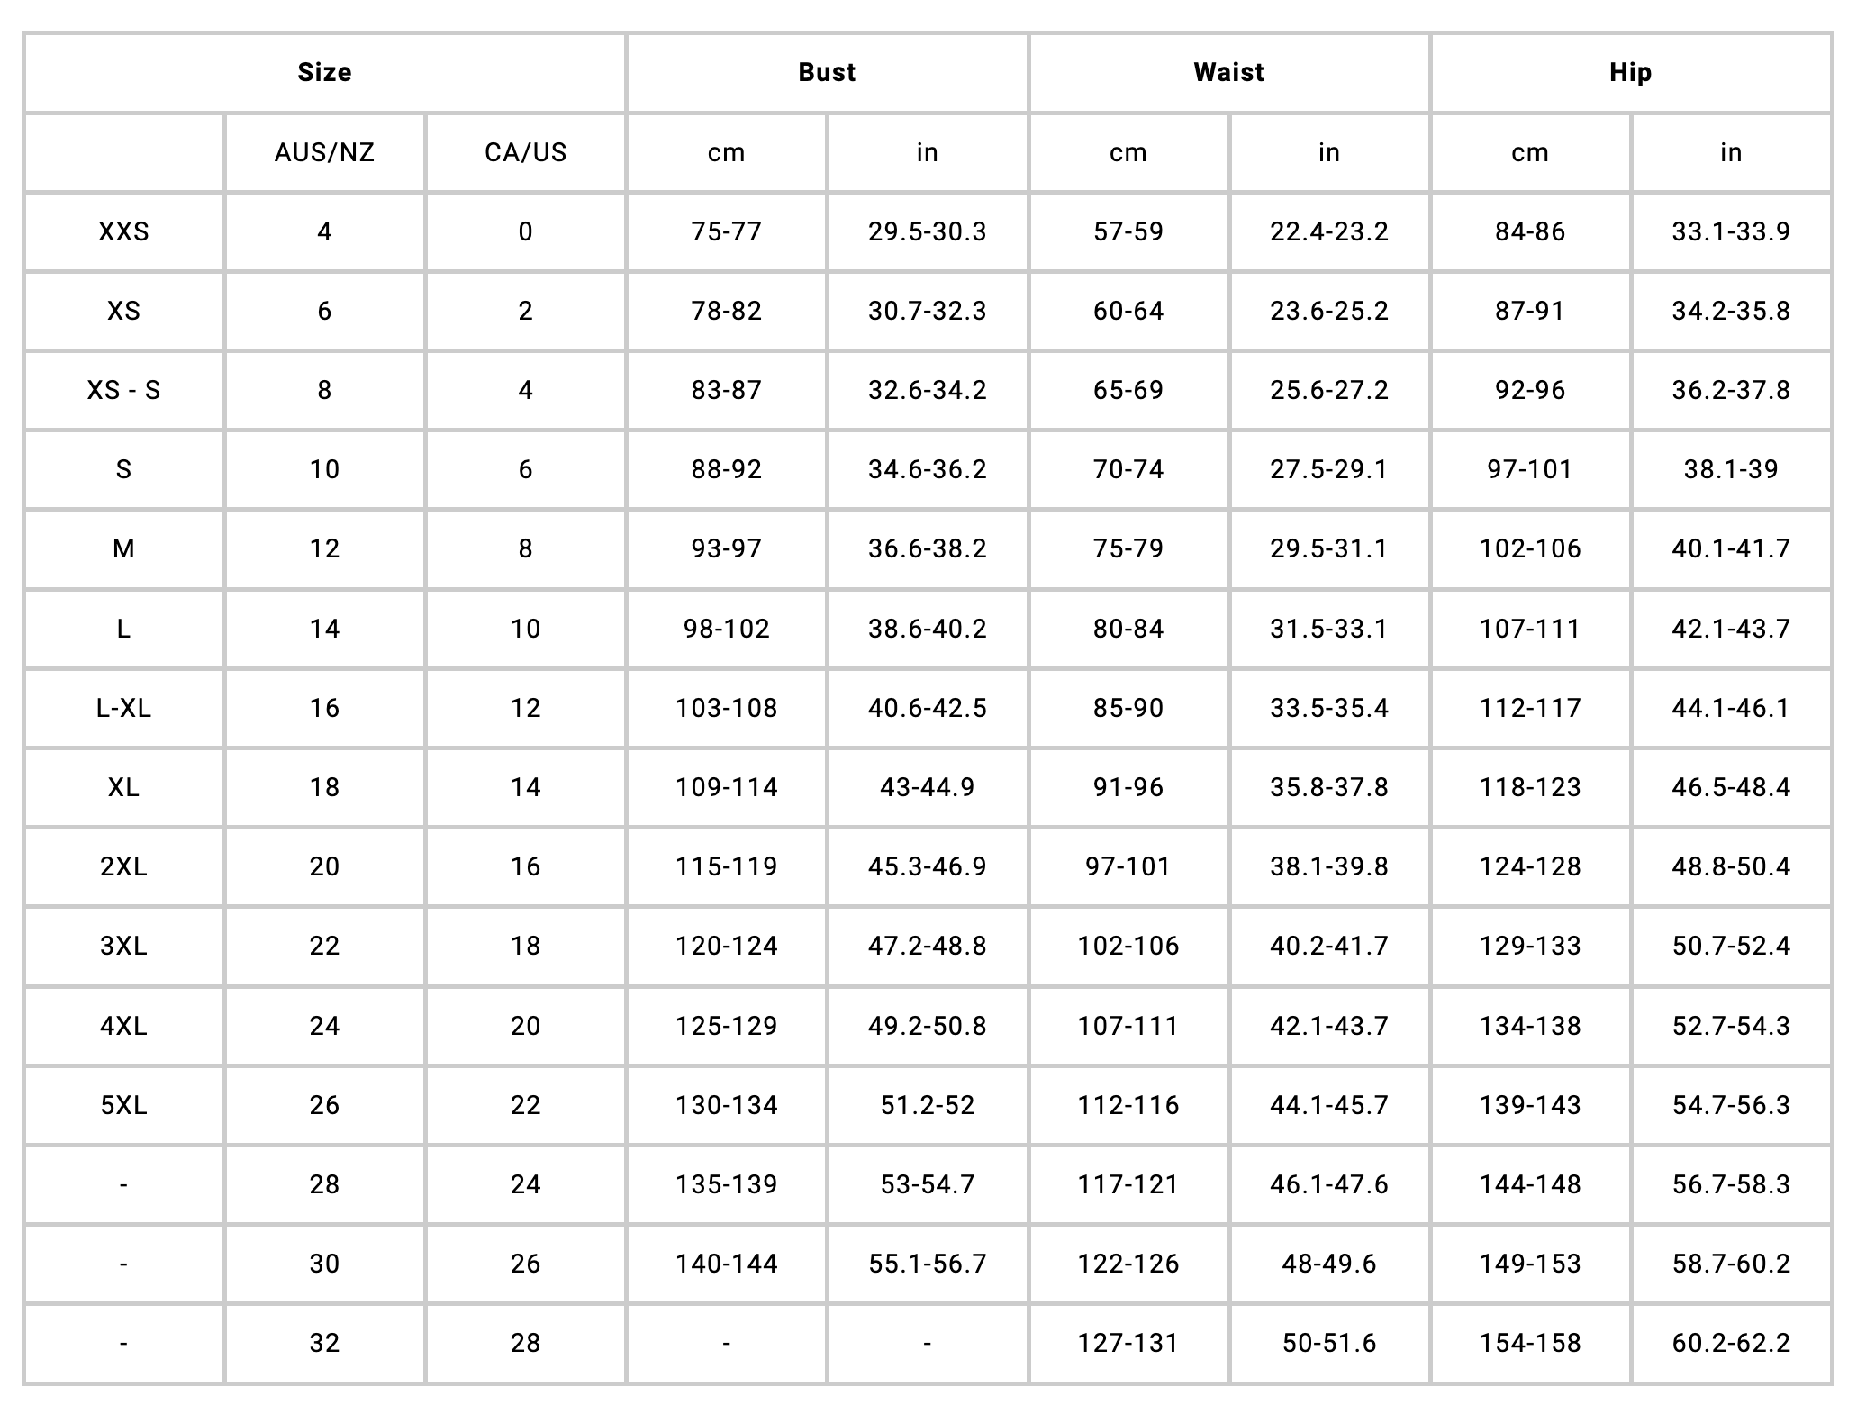This screenshot has height=1405, width=1857.
Task: Select AUS/NZ size 32 cell
Action: click(x=324, y=1343)
